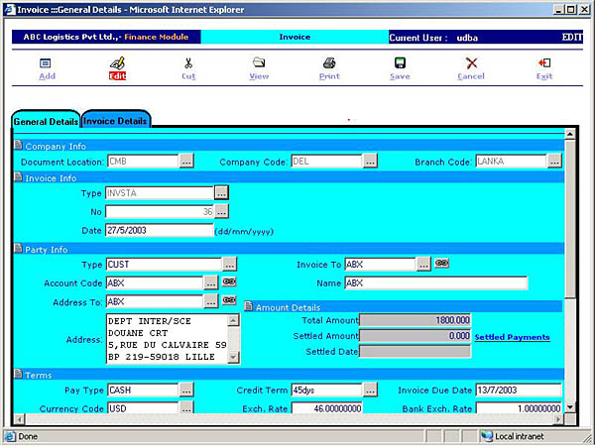Switch to the Invoice Details tab
595x446 pixels.
[116, 121]
